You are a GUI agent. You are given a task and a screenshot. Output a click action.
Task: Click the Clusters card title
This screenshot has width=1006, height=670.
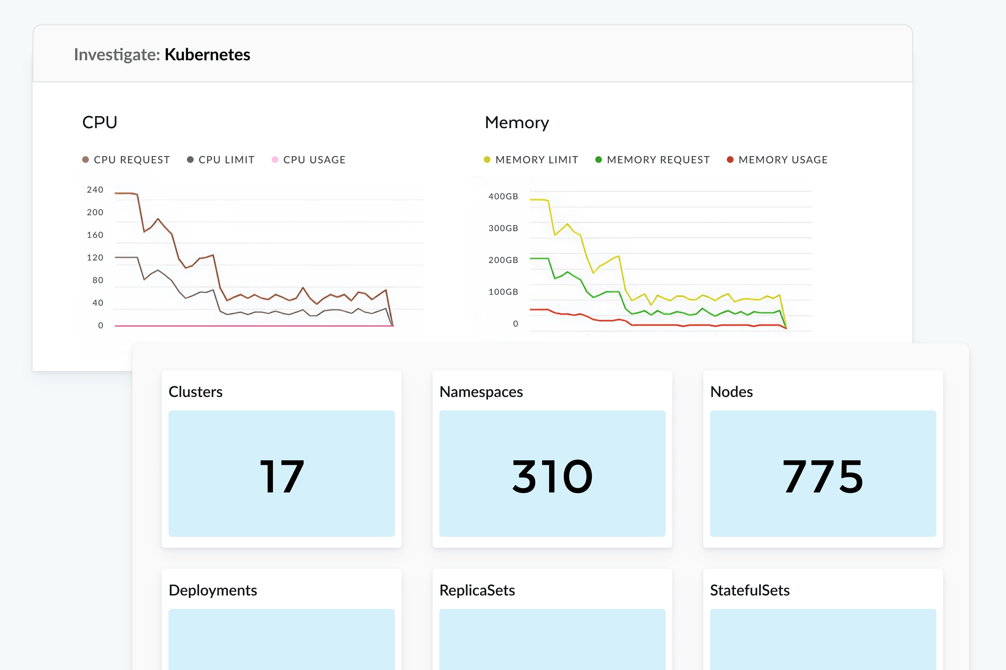coord(195,392)
